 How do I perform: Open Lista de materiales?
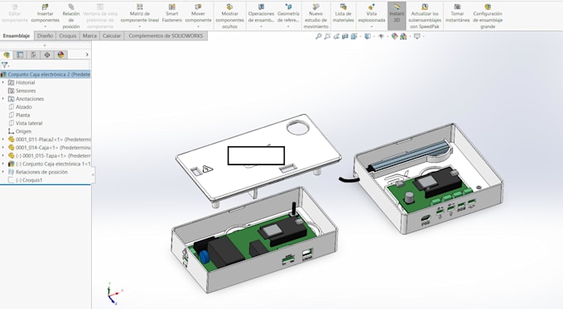click(x=344, y=13)
